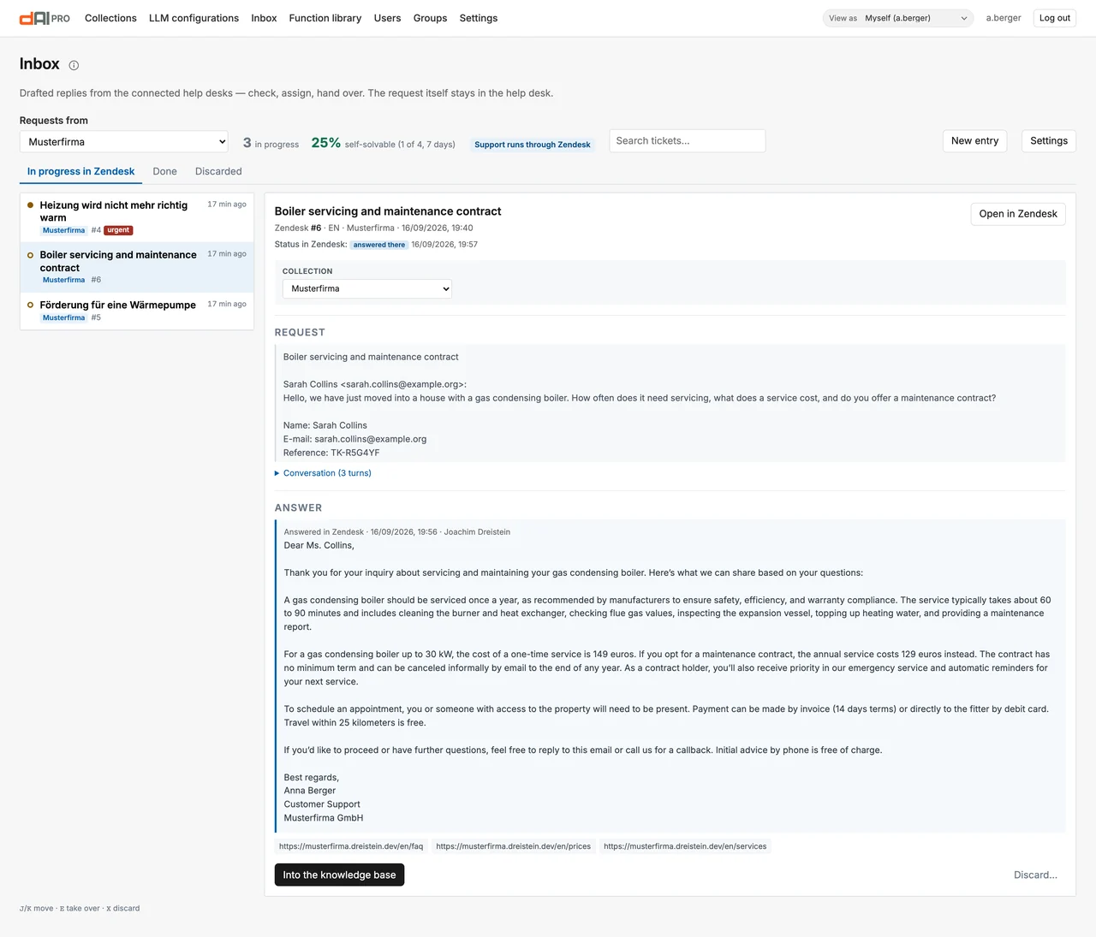Click Musterfirma tag on ticket #5

click(64, 317)
